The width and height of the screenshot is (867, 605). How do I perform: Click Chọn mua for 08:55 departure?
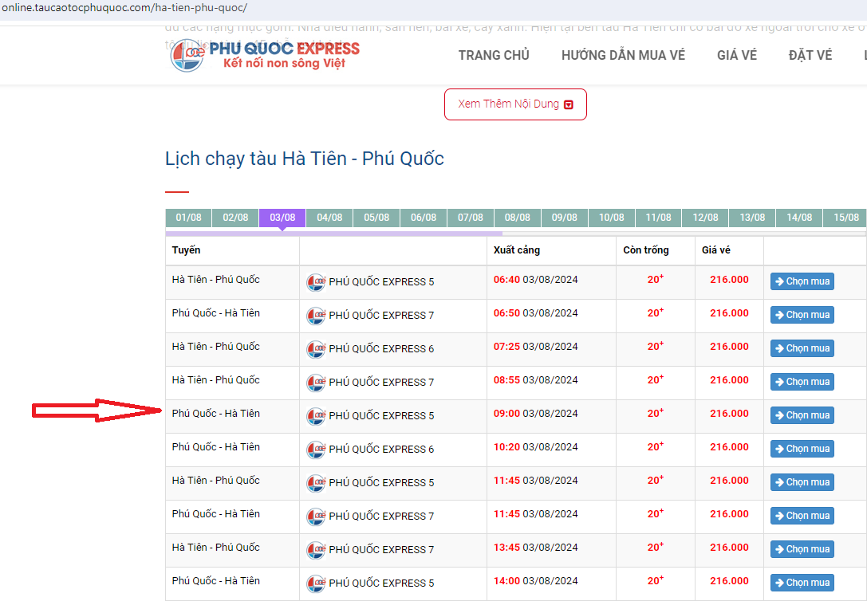point(802,382)
